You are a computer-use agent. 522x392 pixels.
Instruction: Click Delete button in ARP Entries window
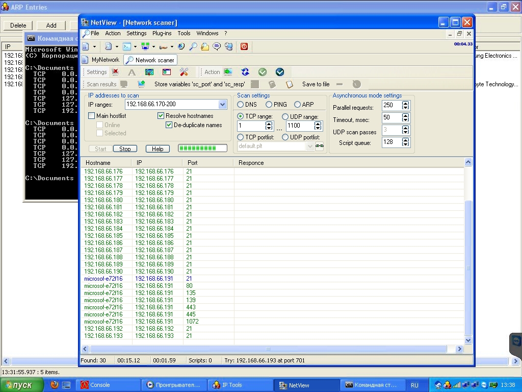point(18,26)
